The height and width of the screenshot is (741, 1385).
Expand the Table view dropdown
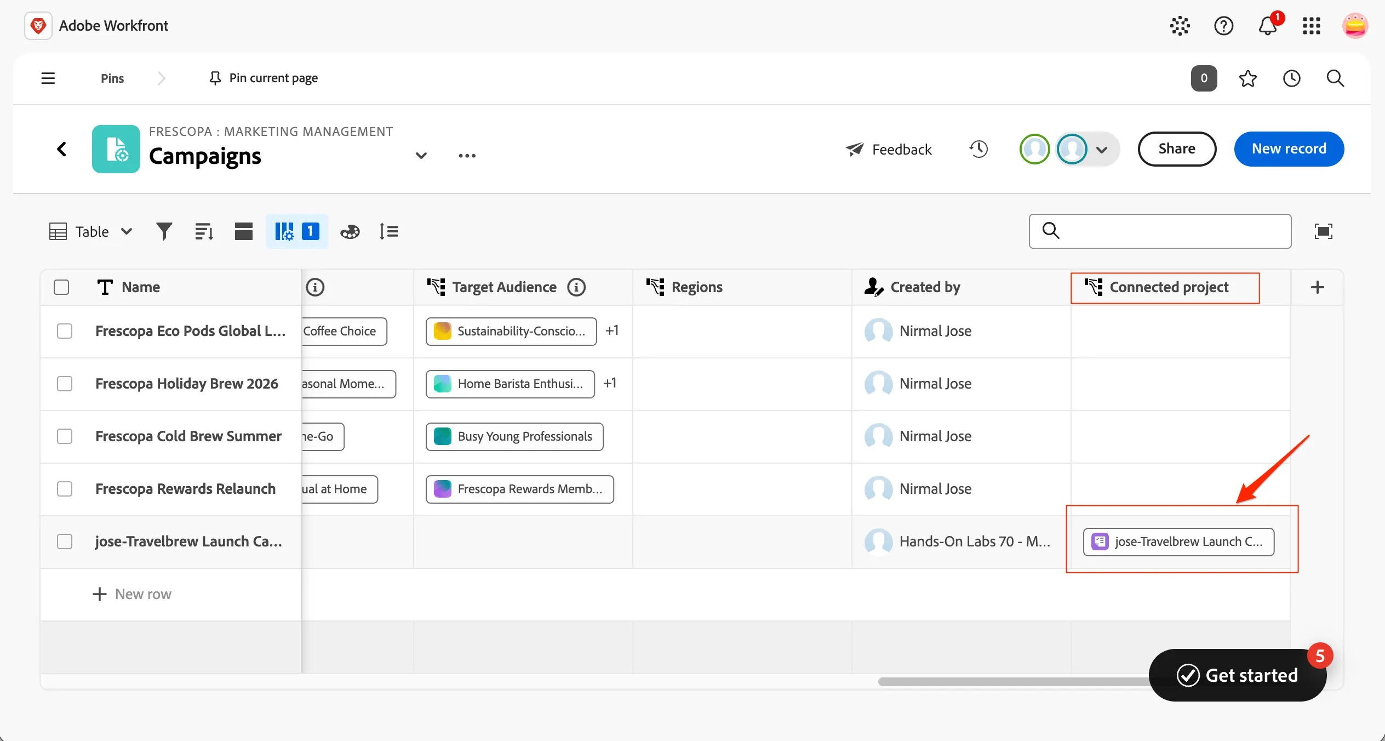point(91,232)
